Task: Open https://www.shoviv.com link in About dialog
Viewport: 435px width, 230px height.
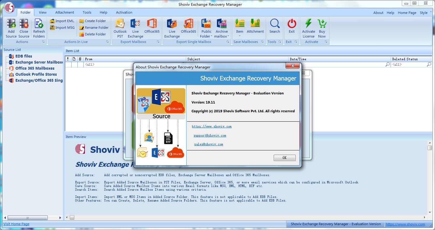Action: pyautogui.click(x=212, y=126)
